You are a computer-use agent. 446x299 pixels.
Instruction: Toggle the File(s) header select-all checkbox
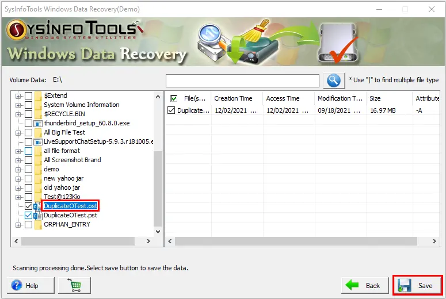click(173, 99)
